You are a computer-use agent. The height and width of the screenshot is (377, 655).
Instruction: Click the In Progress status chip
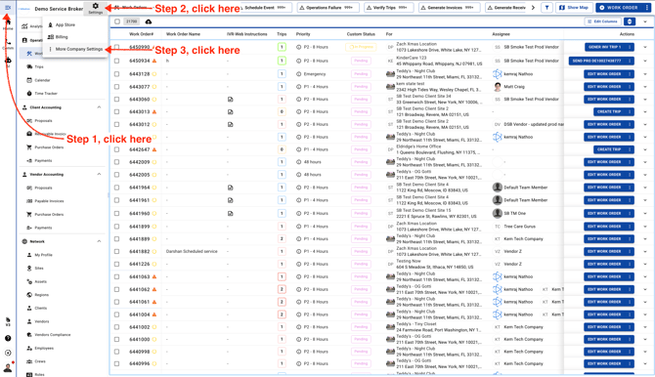[x=361, y=47]
